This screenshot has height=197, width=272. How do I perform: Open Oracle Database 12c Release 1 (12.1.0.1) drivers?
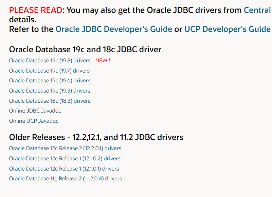[64, 169]
